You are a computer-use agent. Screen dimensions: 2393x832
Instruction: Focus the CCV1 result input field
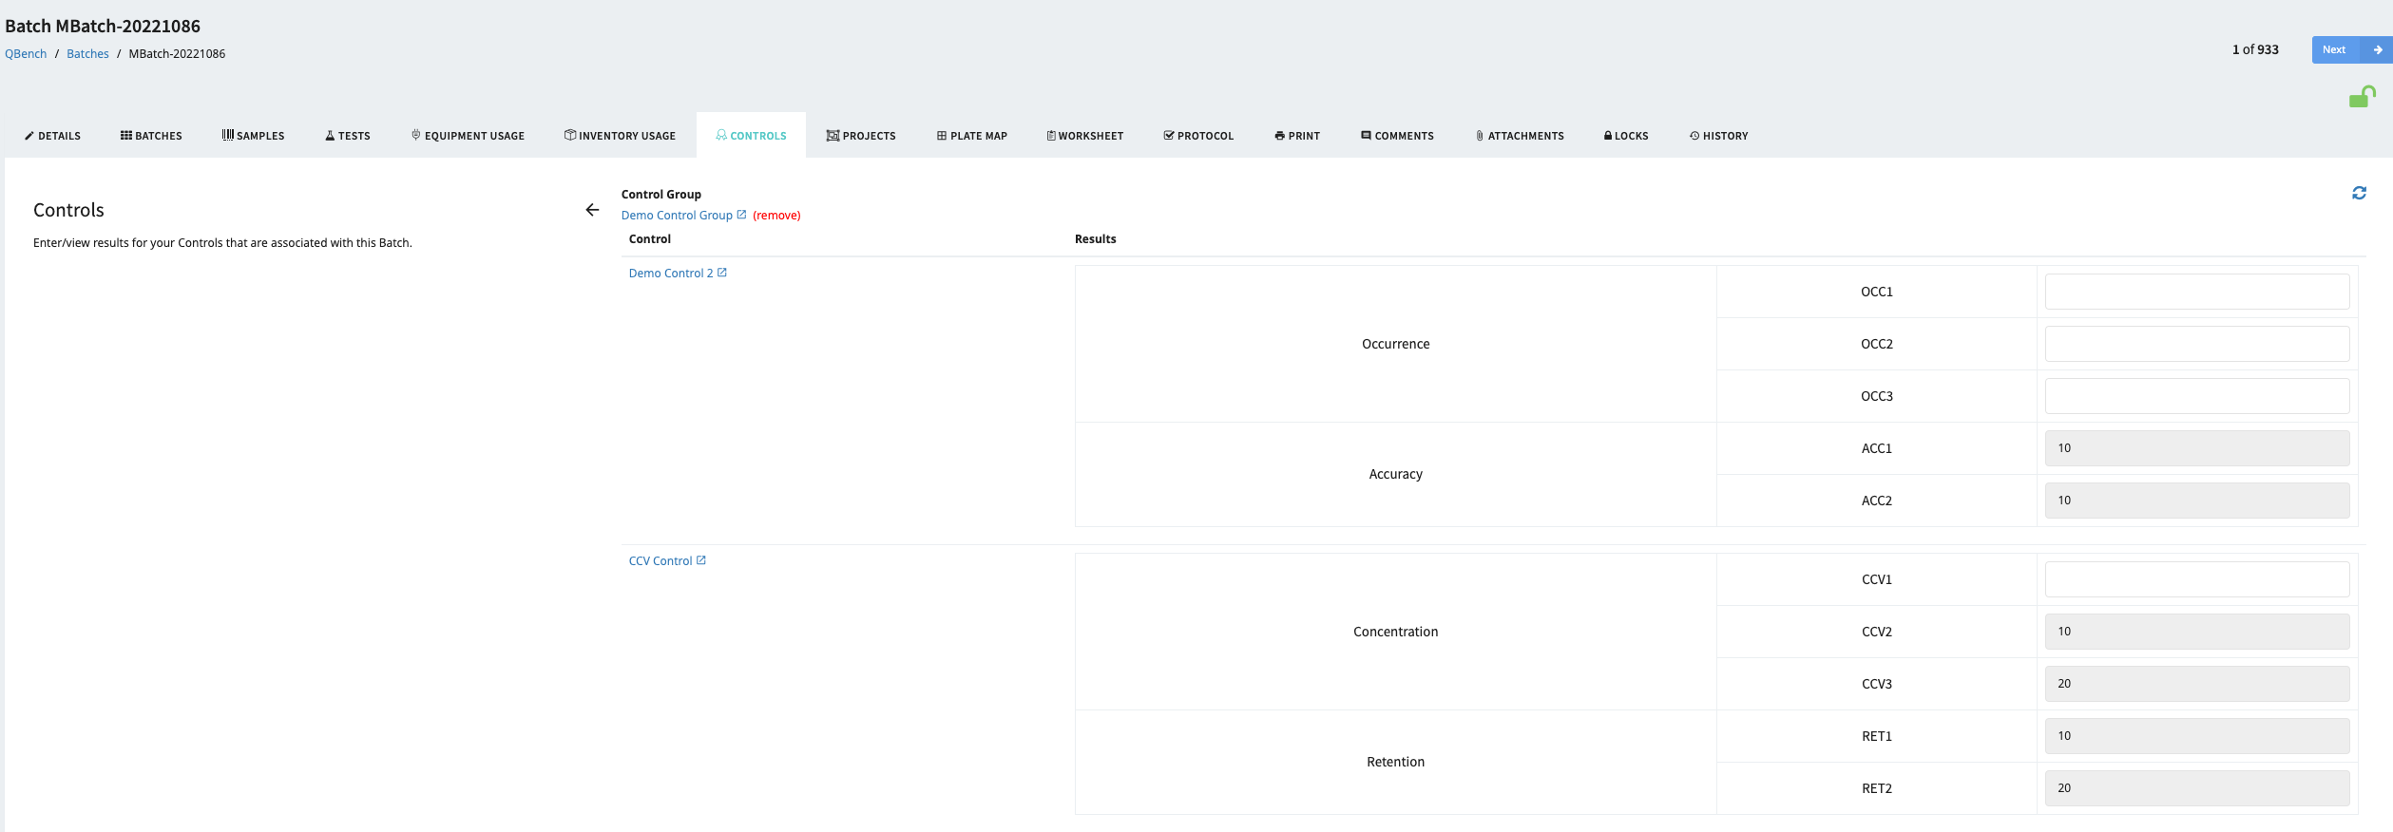coord(2196,579)
